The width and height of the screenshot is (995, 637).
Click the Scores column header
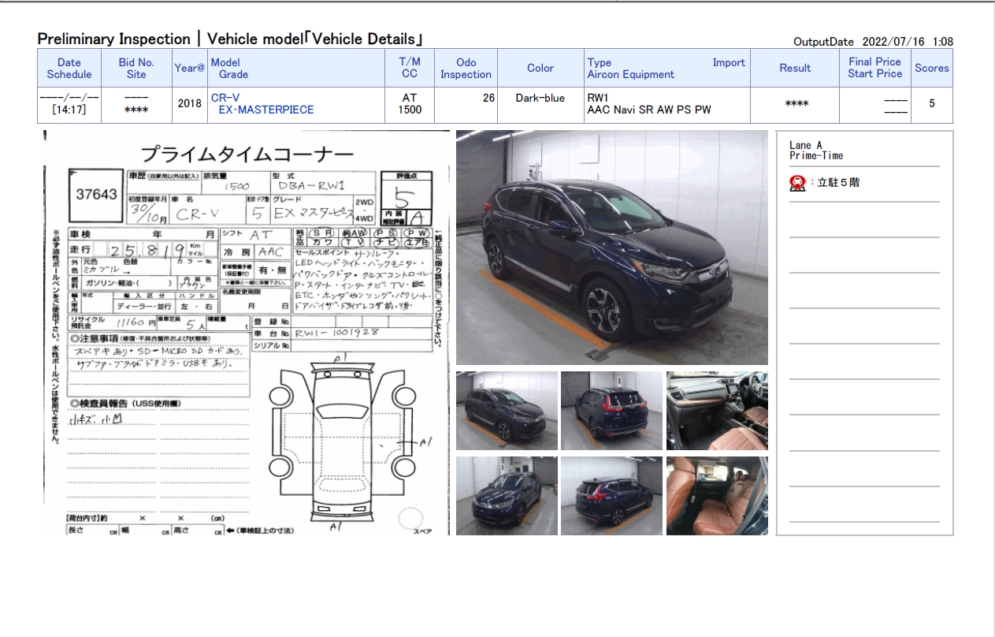931,69
